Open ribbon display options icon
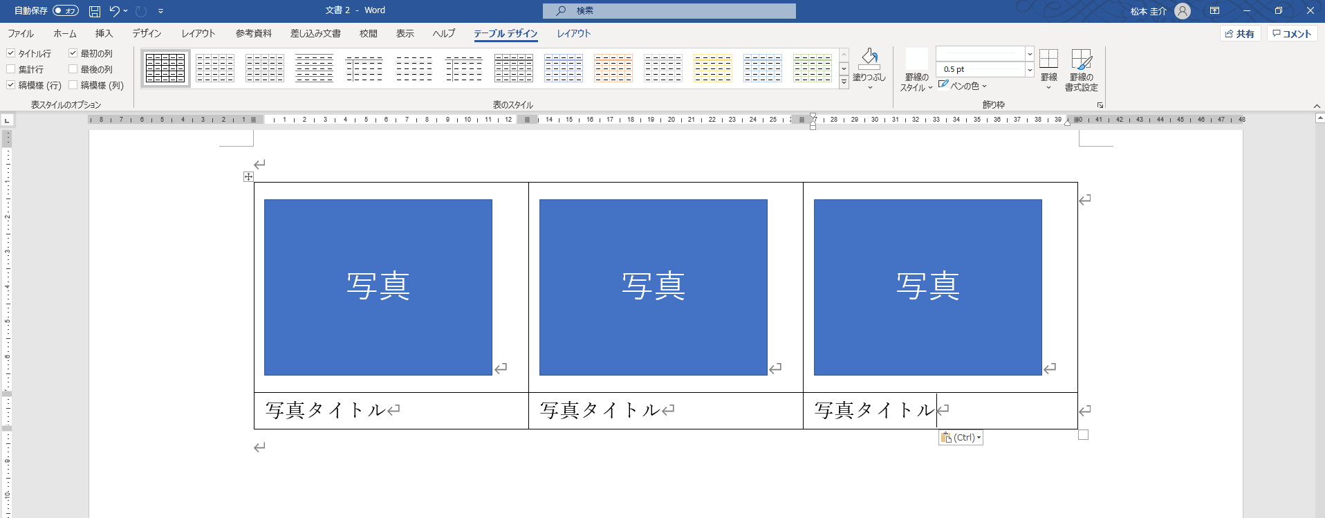 tap(1214, 11)
